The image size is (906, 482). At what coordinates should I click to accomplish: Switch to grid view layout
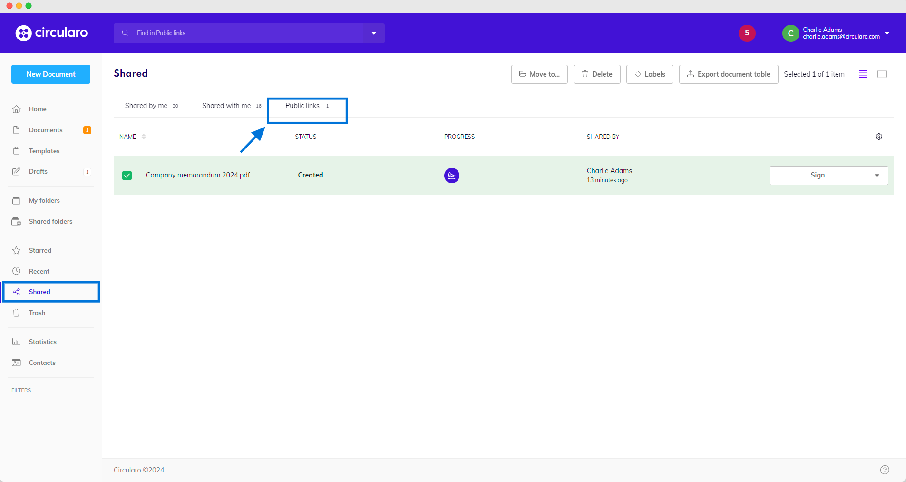882,74
